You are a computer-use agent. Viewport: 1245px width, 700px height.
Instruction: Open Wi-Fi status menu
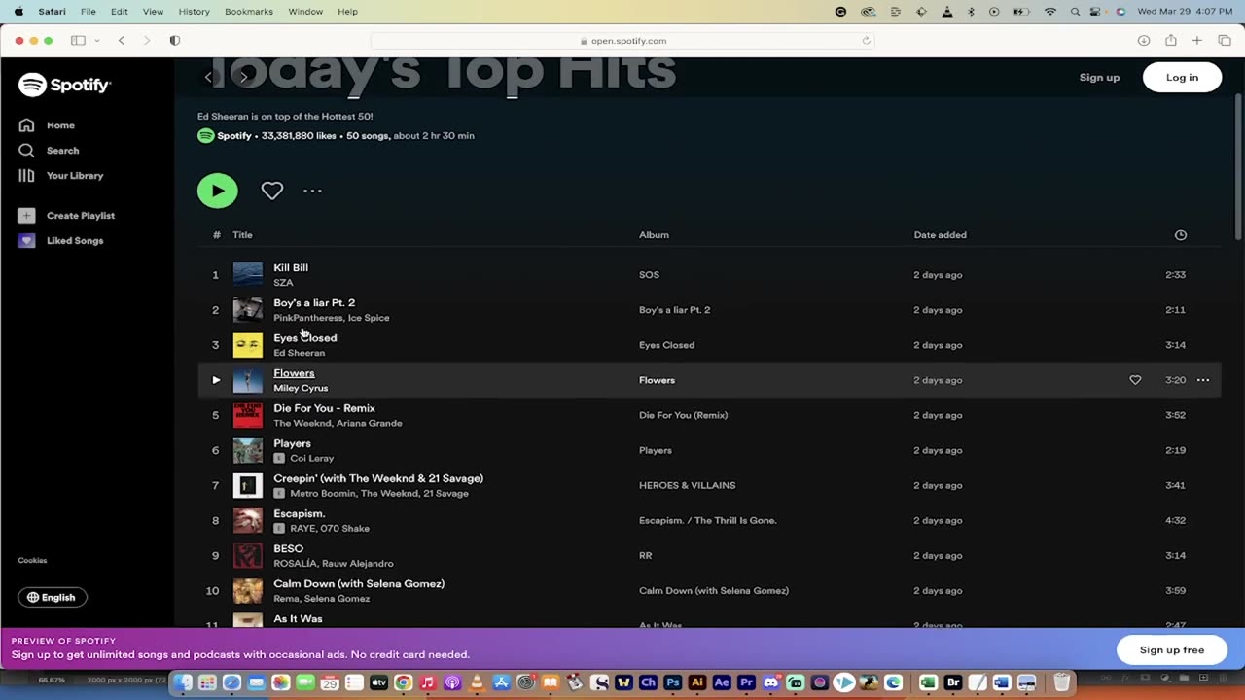tap(1050, 12)
